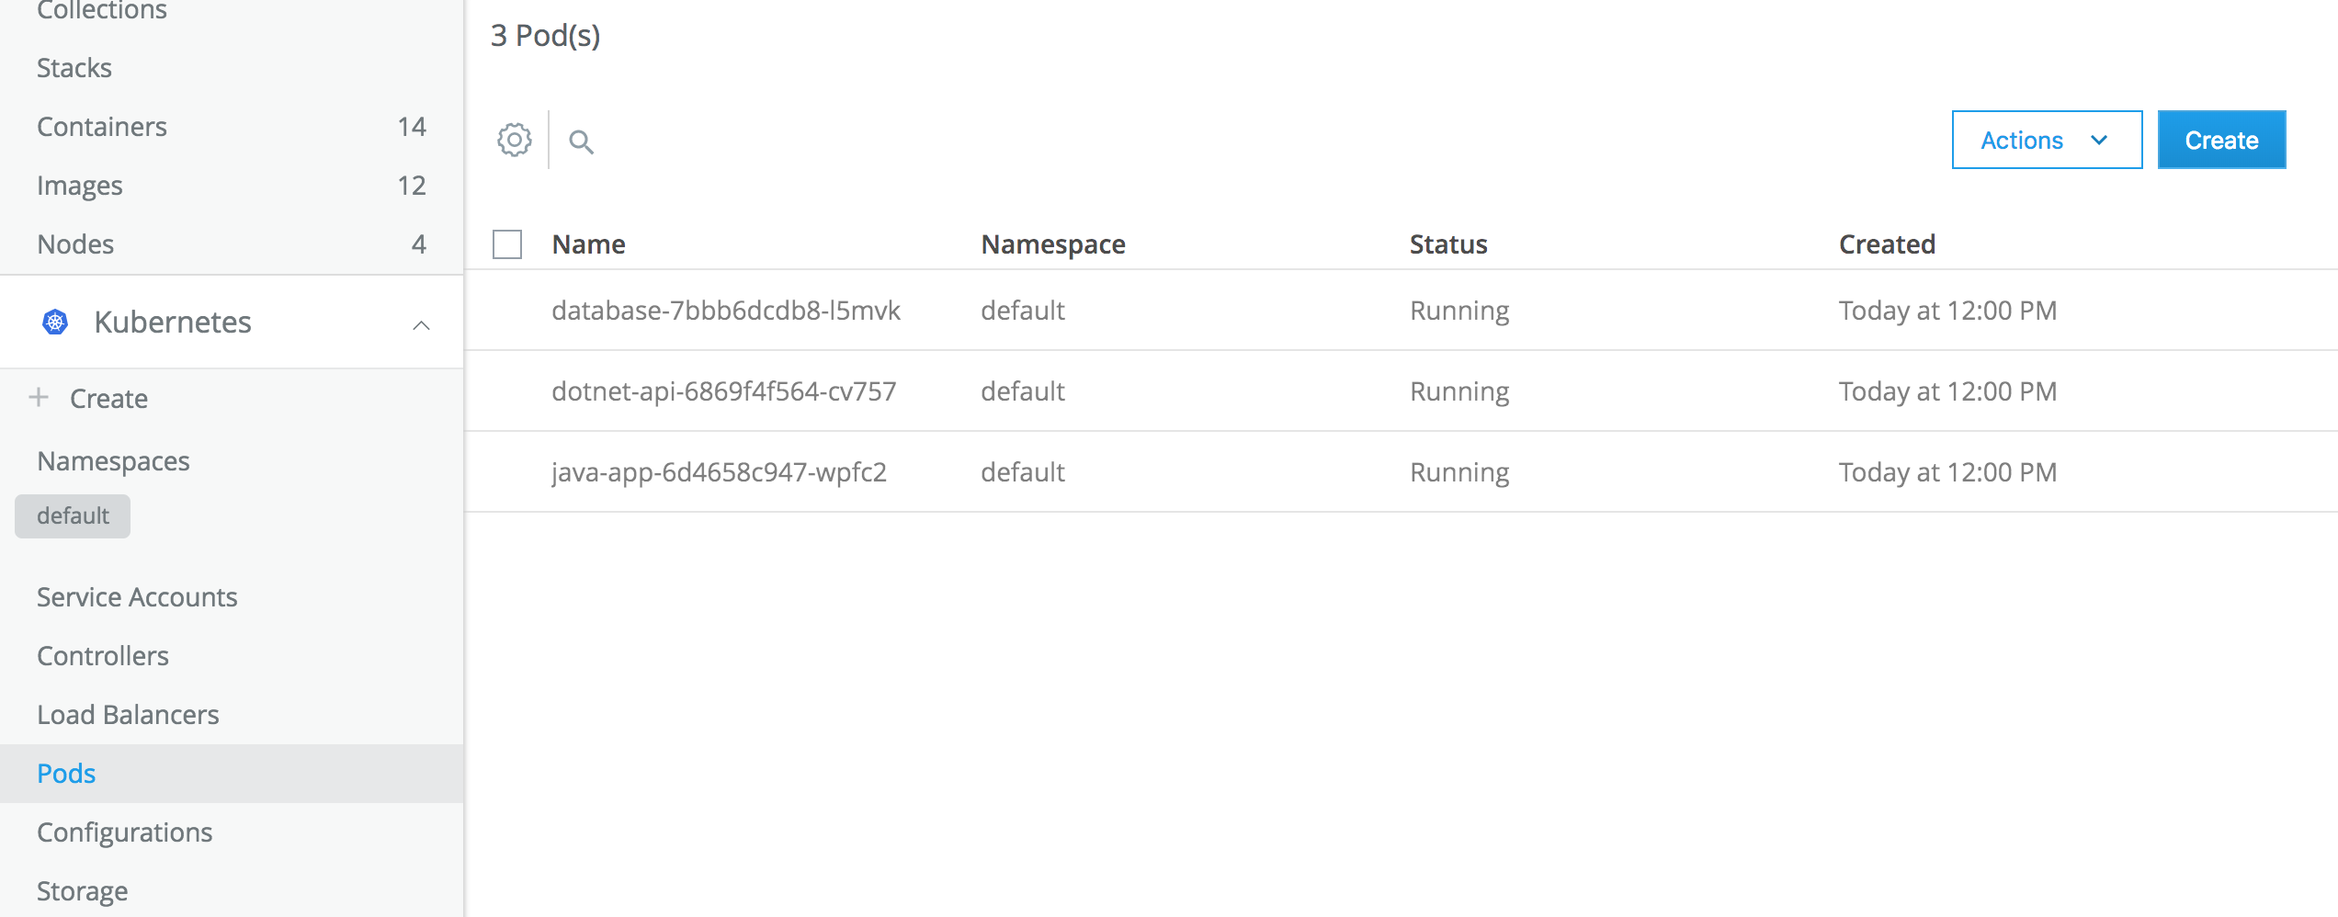The width and height of the screenshot is (2338, 917).
Task: Click the blue Create button
Action: coord(2221,140)
